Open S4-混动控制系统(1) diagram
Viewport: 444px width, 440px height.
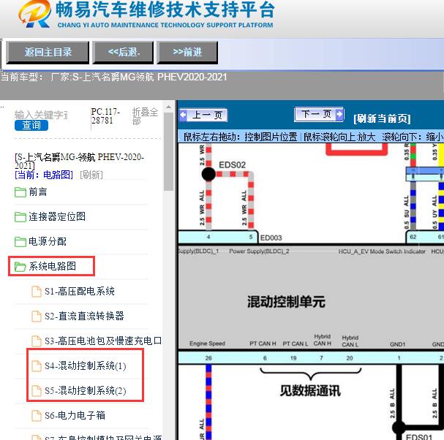pos(86,366)
